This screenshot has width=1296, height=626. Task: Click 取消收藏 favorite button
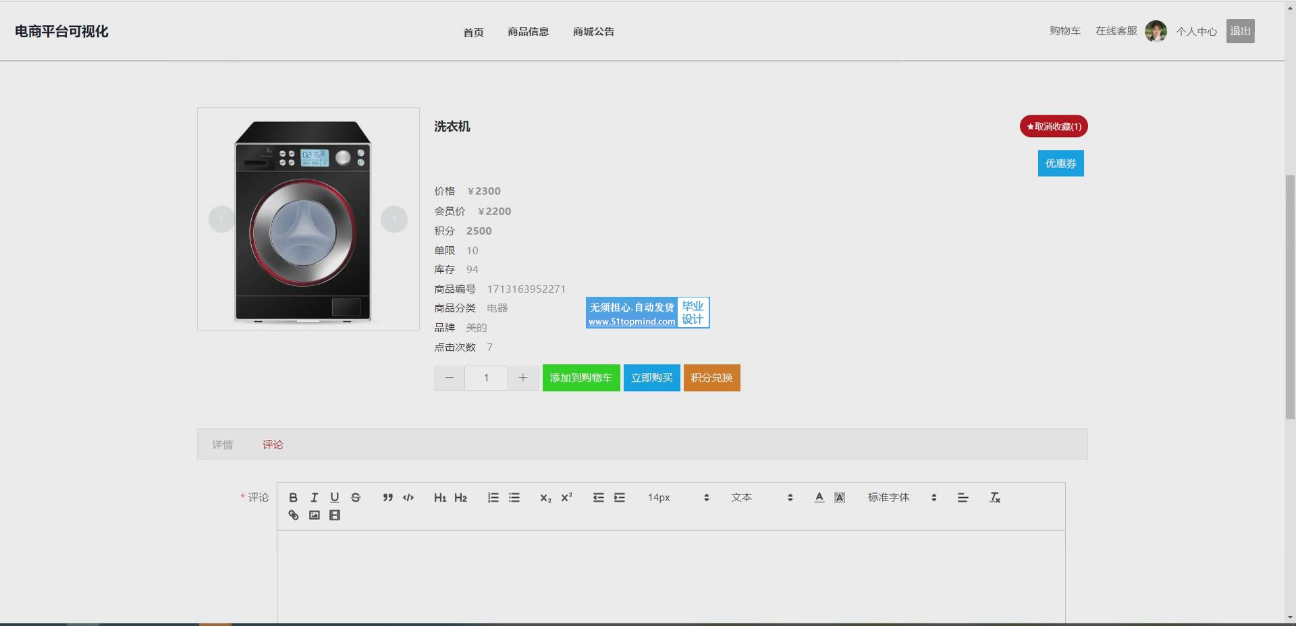(1054, 126)
